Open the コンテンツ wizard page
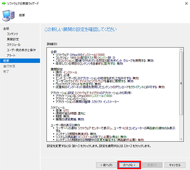This screenshot has width=190, height=170. tap(12, 34)
